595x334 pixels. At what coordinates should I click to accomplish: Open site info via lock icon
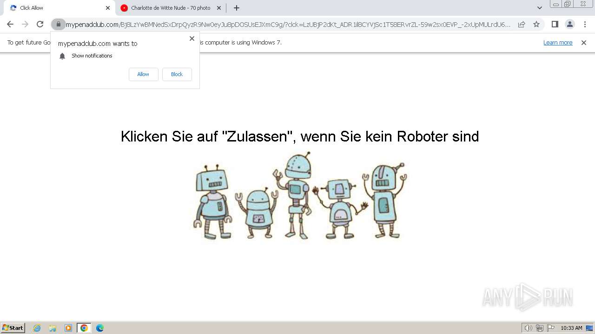coord(58,24)
